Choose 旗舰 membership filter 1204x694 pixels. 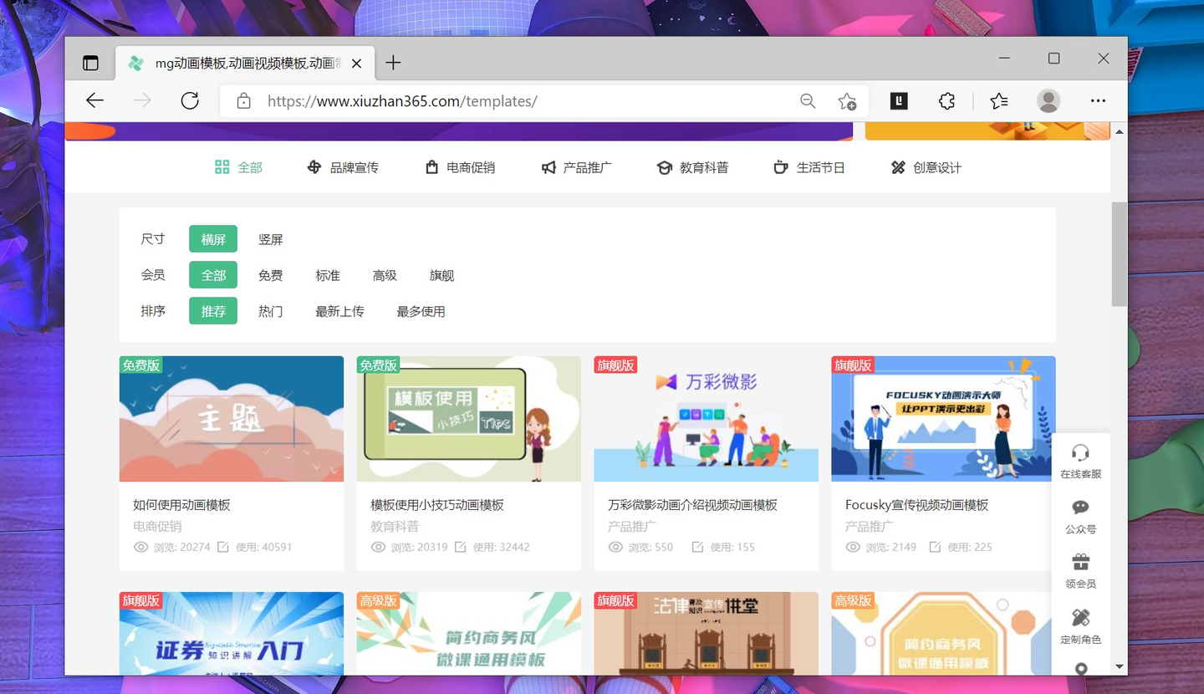441,275
